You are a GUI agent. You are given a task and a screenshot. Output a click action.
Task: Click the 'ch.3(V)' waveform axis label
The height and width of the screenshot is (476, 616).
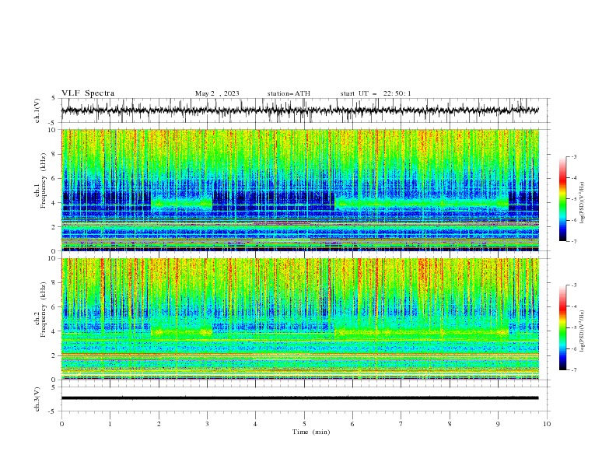[x=37, y=399]
